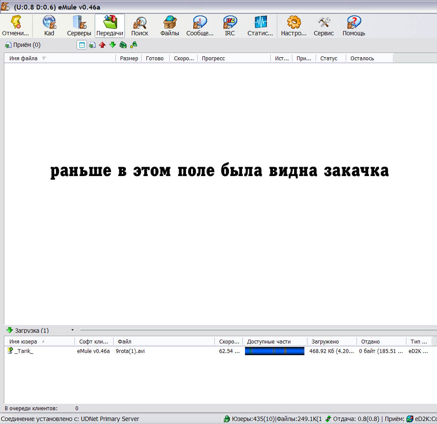Show downloads-only view with green arrow icon
Viewport: 437px width, 424px height.
pyautogui.click(x=112, y=45)
